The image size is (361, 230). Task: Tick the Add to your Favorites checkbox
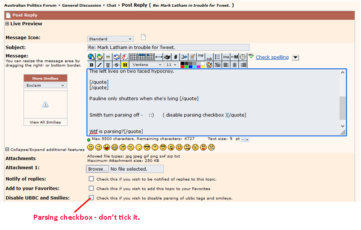(x=91, y=188)
